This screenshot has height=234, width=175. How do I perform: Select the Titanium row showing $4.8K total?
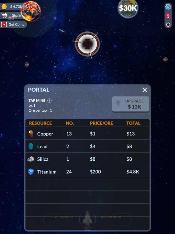[87, 172]
